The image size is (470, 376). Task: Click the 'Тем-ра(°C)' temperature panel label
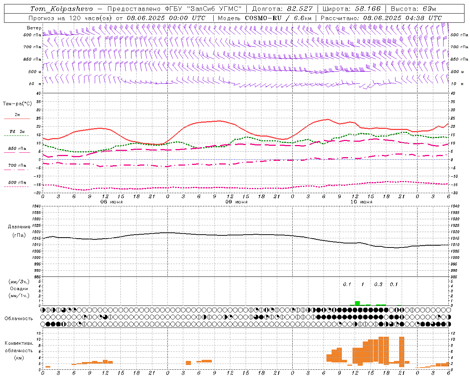click(17, 104)
